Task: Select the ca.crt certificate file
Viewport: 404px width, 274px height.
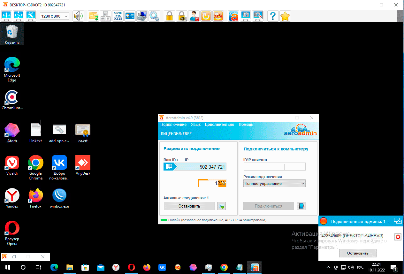Action: pyautogui.click(x=83, y=133)
